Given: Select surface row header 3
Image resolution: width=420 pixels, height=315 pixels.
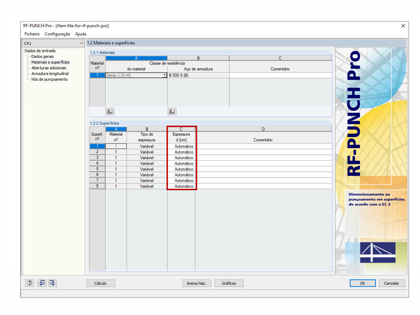Looking at the screenshot, I should (97, 158).
